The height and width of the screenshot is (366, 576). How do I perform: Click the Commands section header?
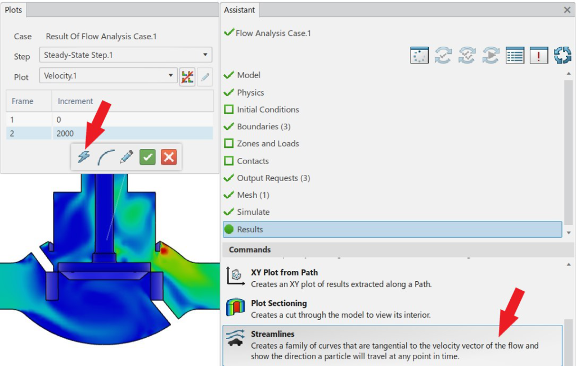399,250
